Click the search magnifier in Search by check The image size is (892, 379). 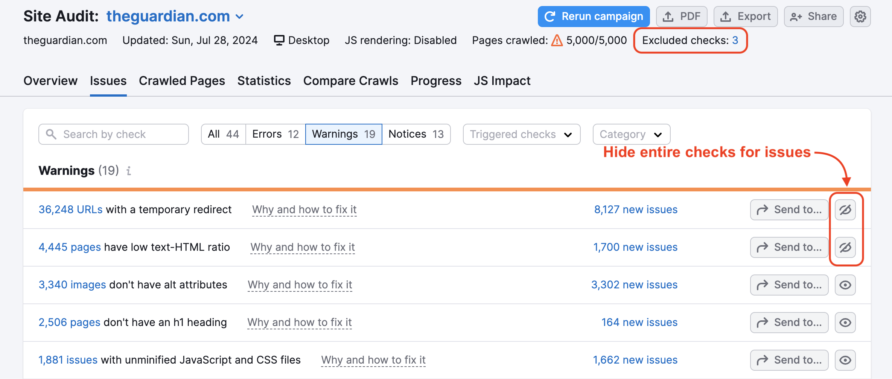pos(51,134)
